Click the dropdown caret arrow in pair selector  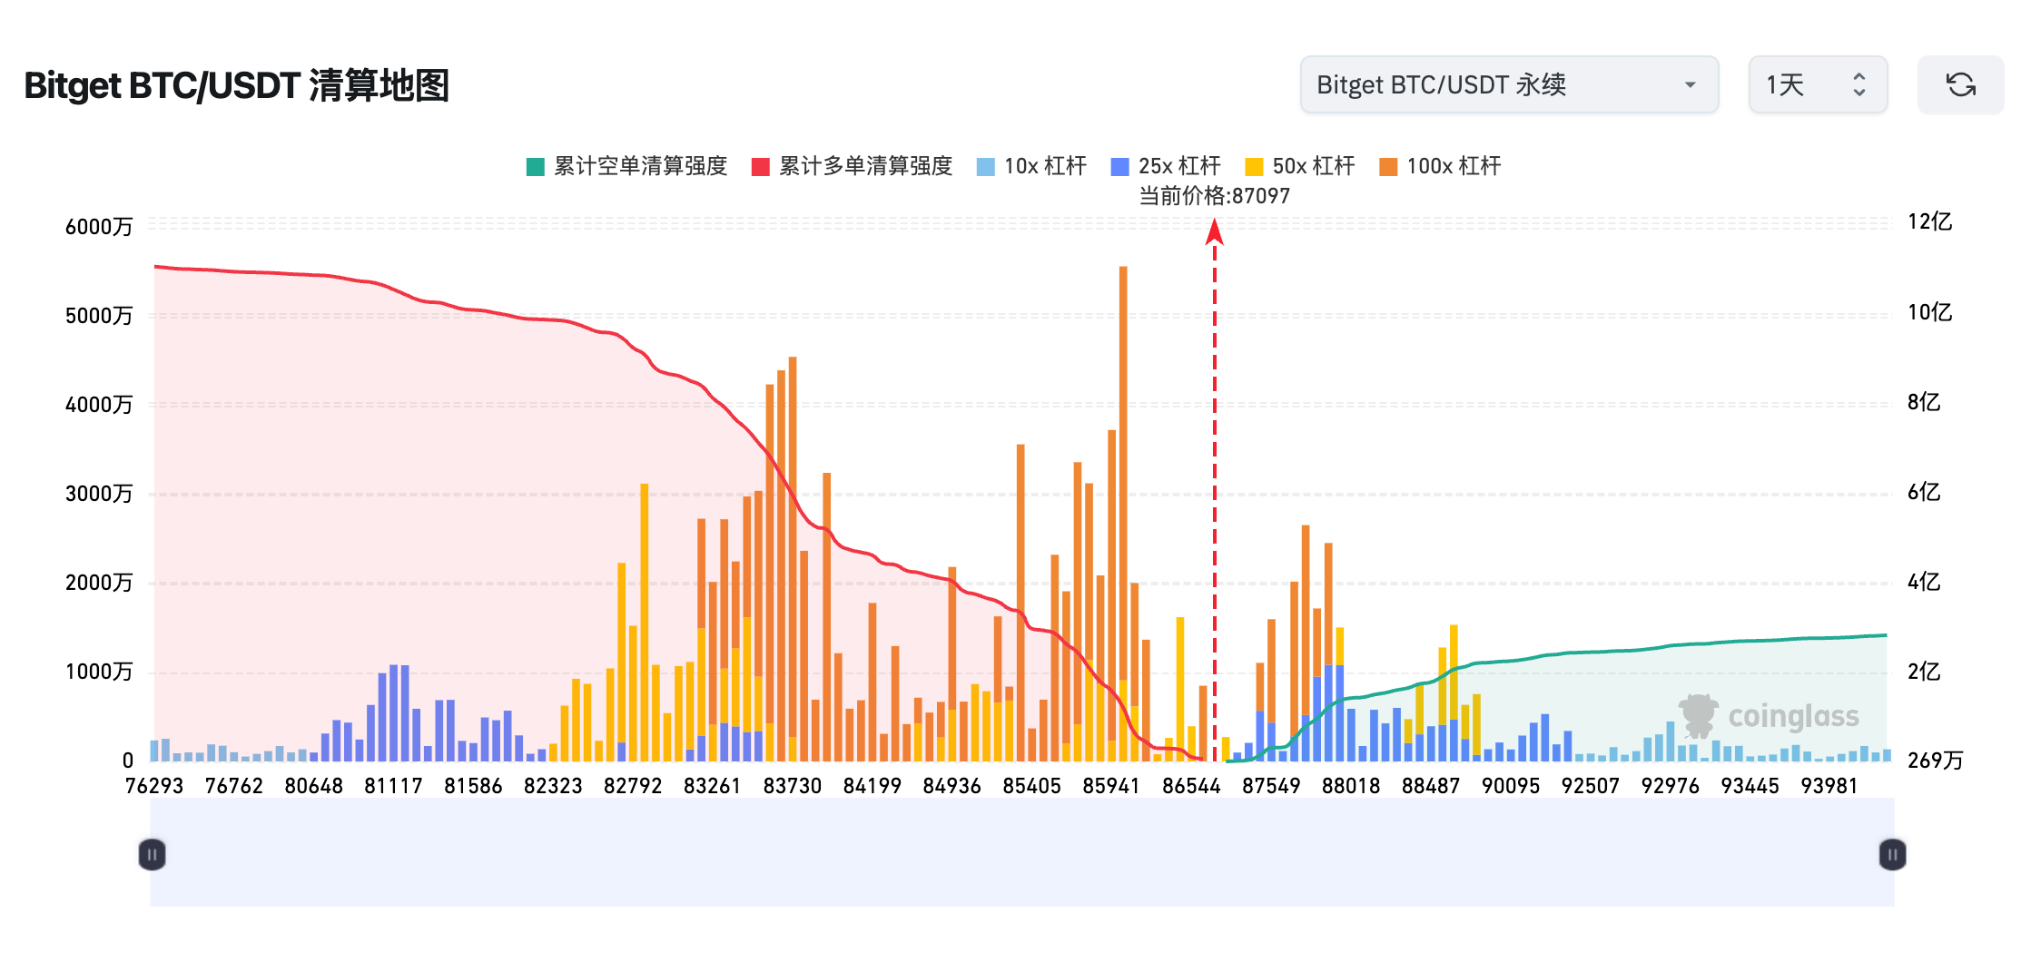1690,85
